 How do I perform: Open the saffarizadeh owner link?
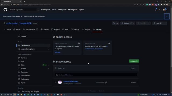[12, 23]
